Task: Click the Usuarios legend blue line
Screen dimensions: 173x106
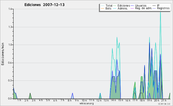Action: (132, 6)
